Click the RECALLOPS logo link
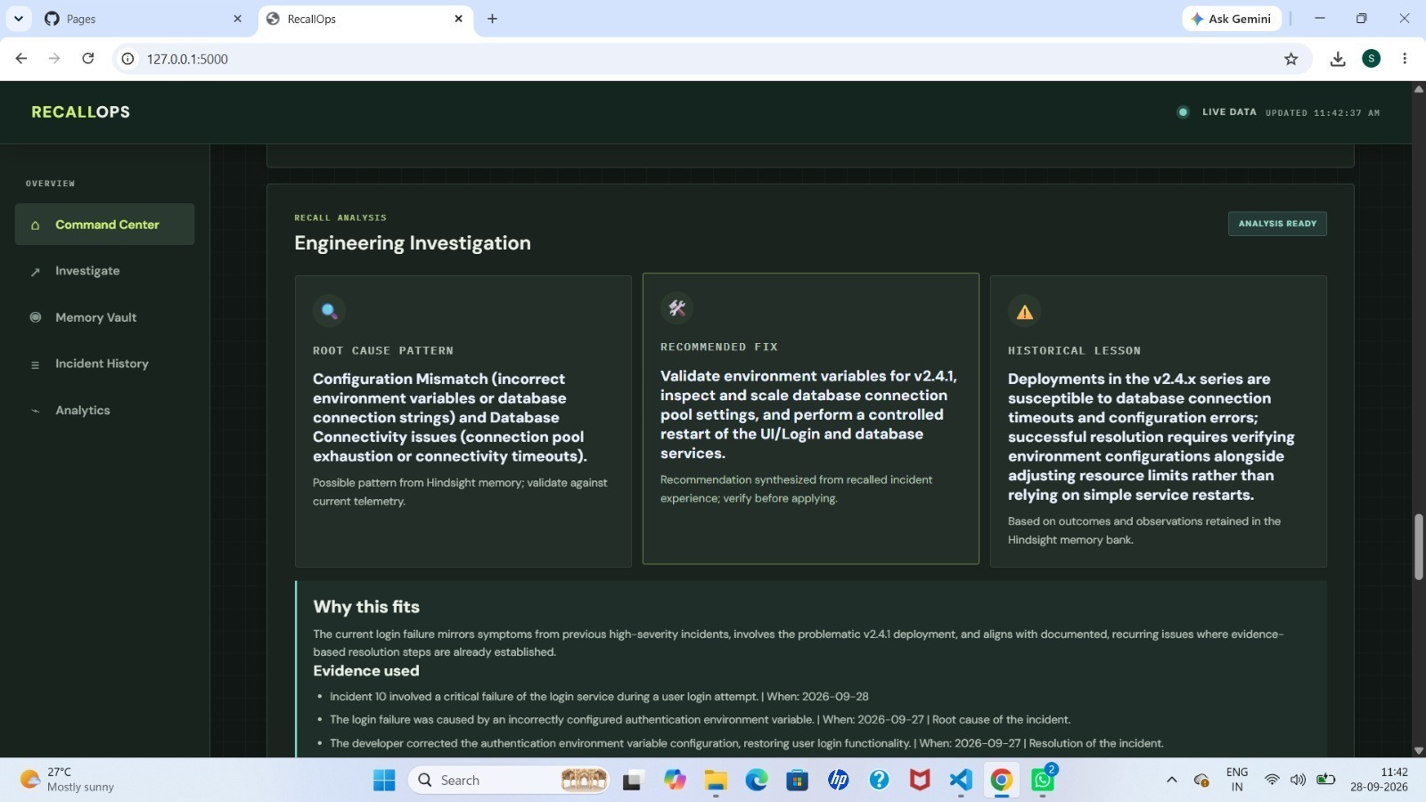The height and width of the screenshot is (802, 1426). tap(81, 112)
